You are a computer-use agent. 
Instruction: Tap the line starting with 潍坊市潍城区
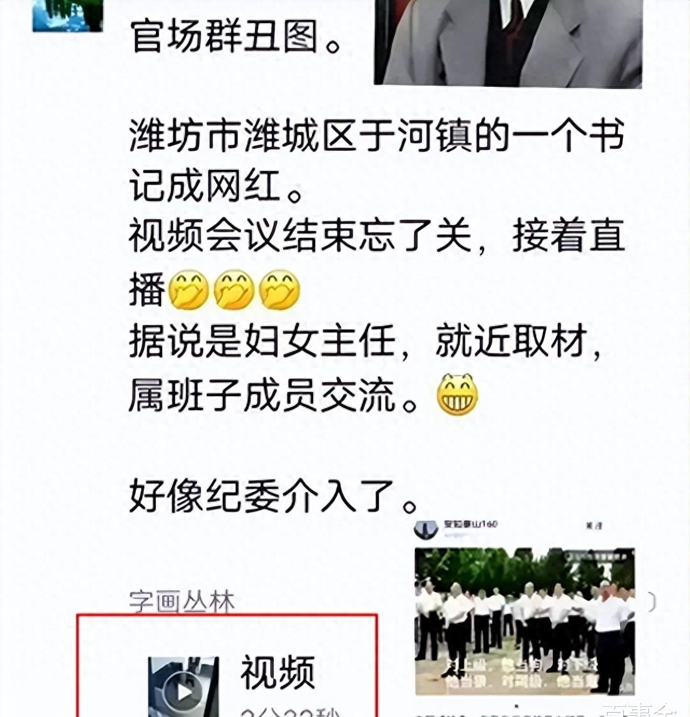[377, 135]
